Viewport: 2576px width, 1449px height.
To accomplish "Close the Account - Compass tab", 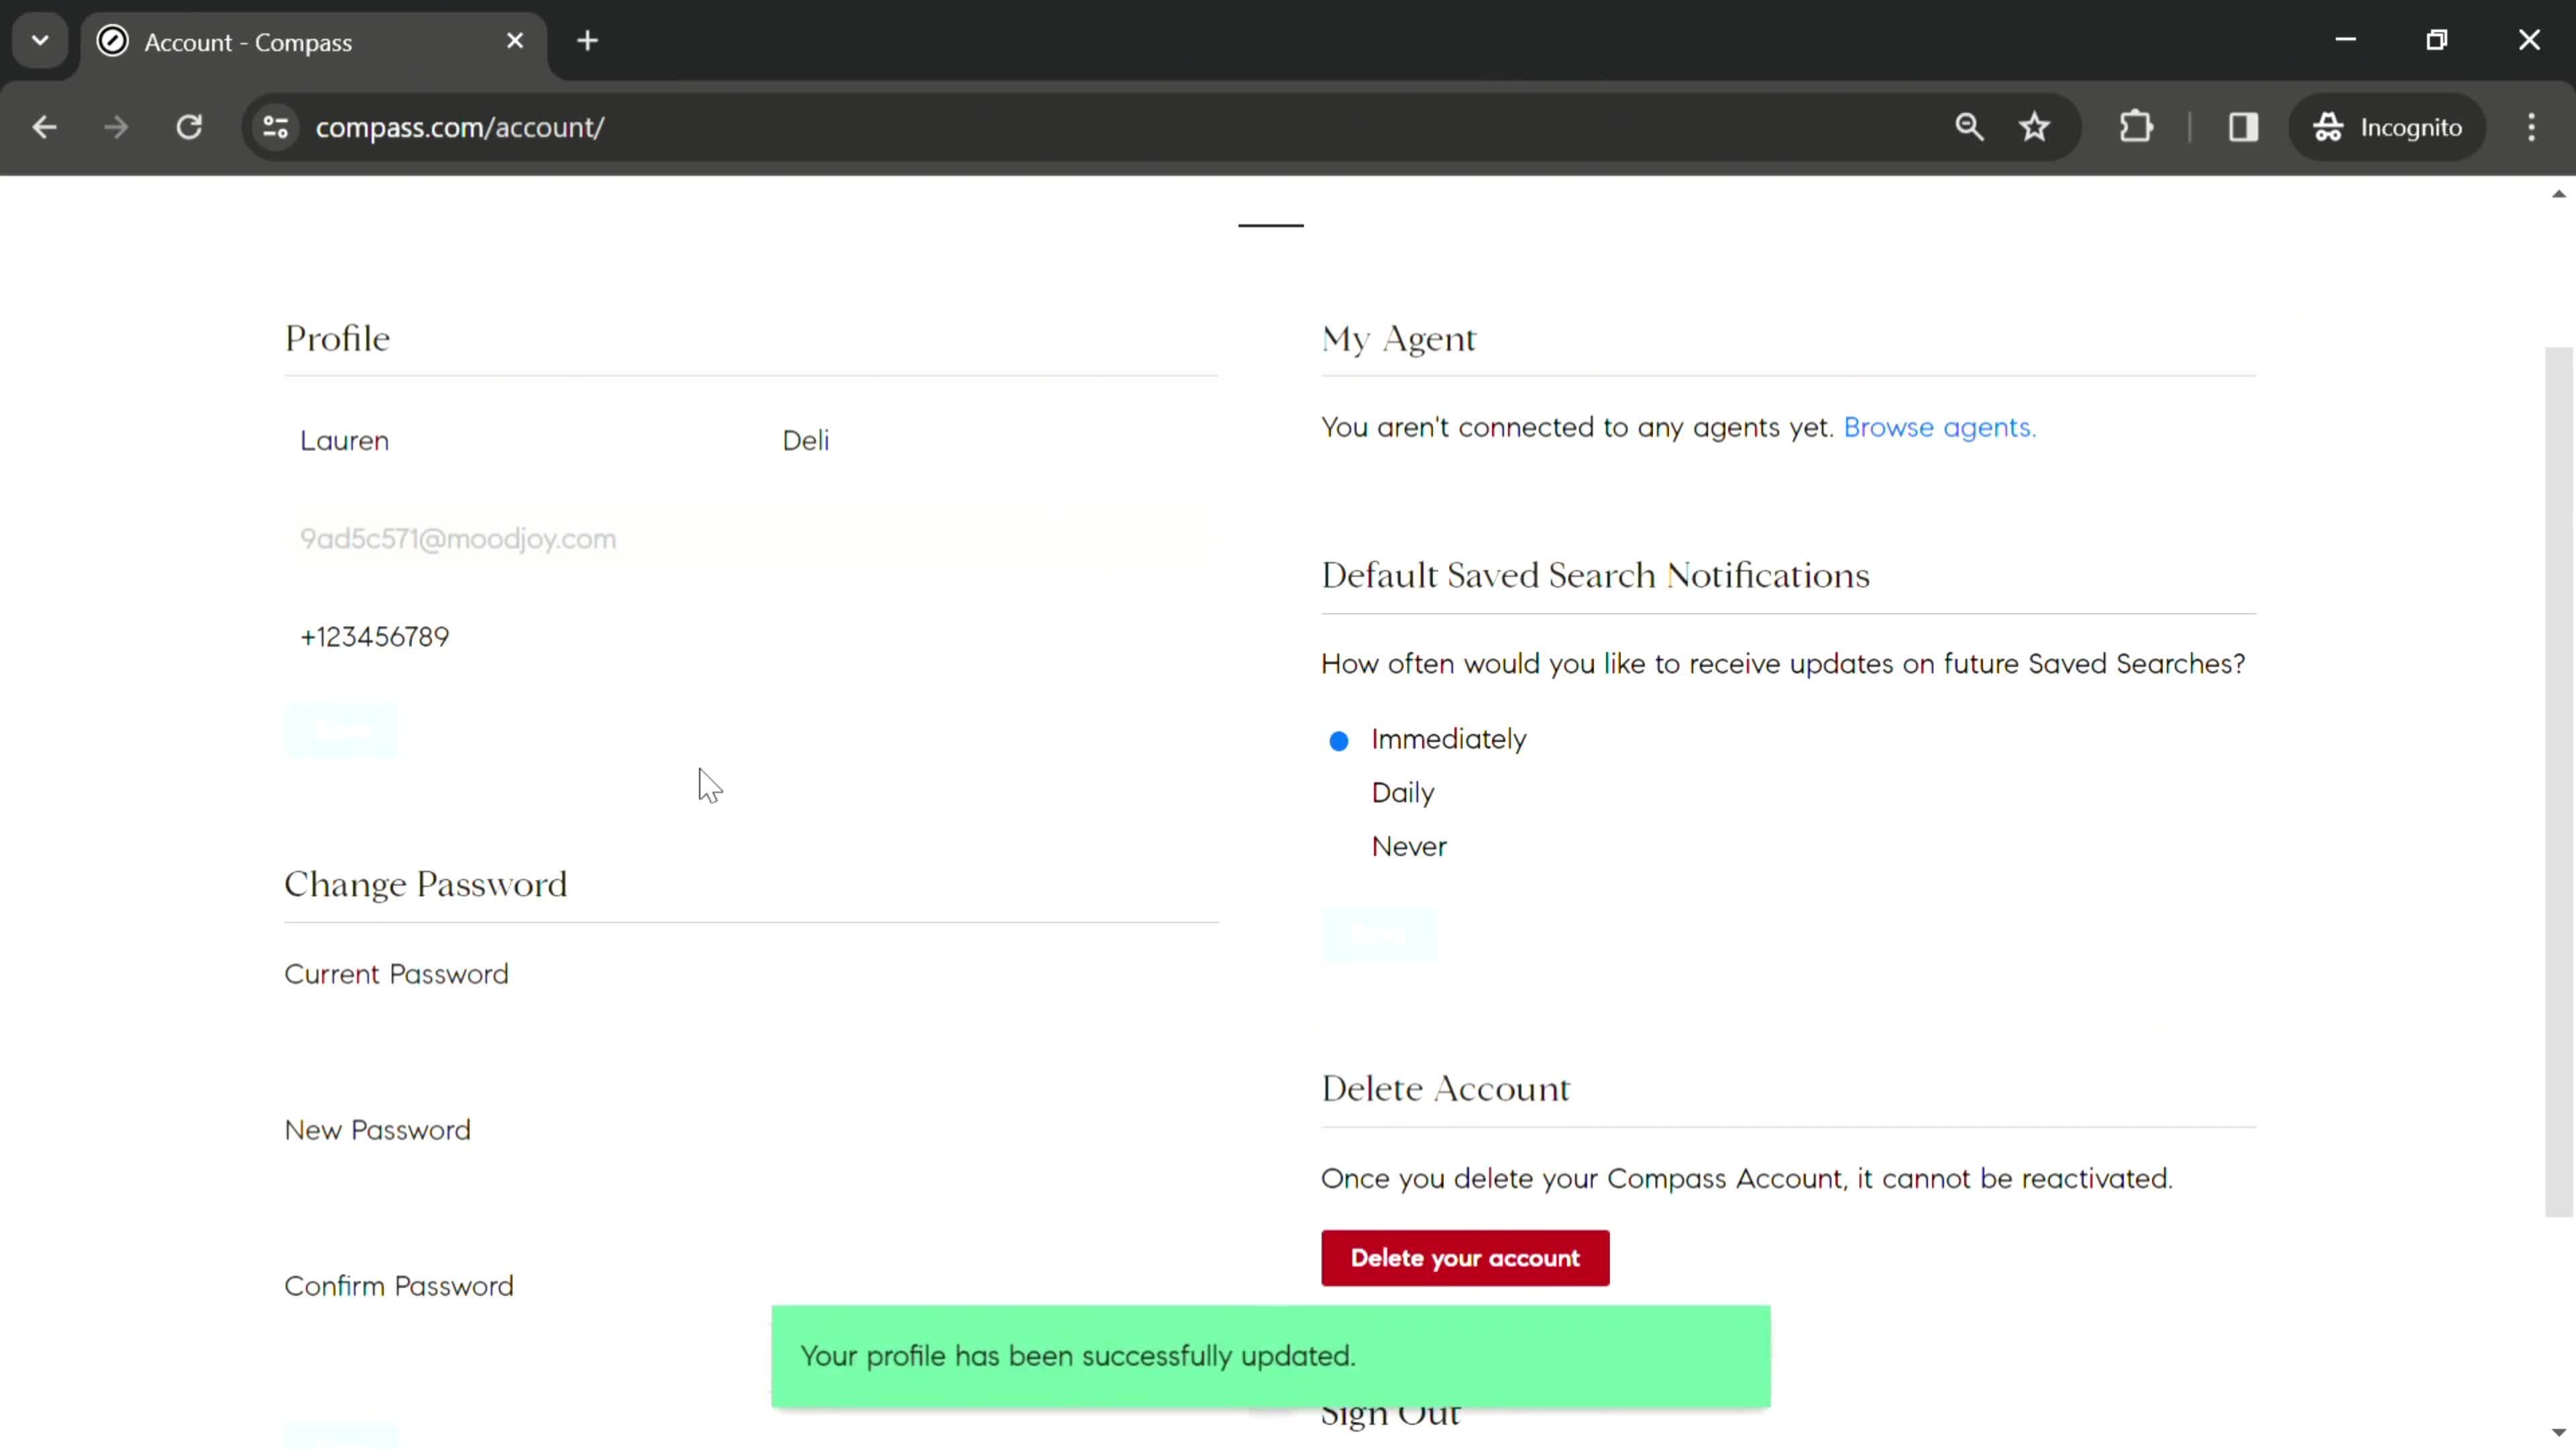I will click(515, 41).
